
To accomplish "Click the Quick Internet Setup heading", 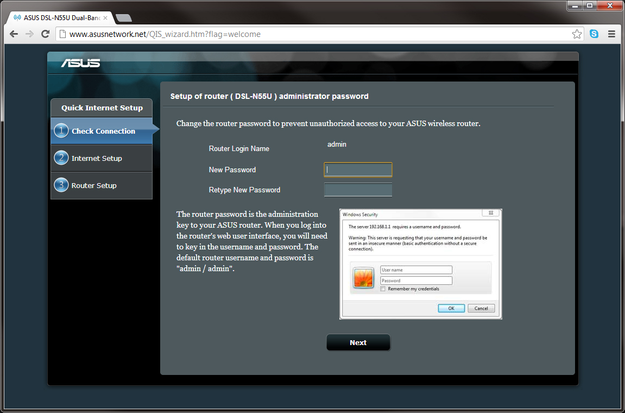I will (x=102, y=108).
